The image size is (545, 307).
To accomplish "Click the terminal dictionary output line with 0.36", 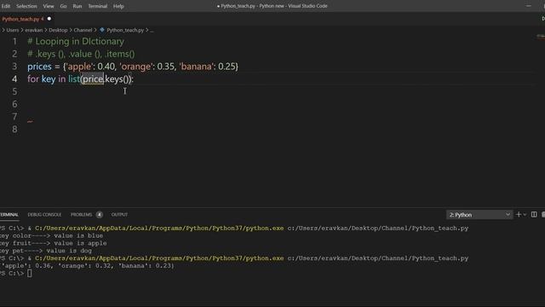I will coord(87,266).
